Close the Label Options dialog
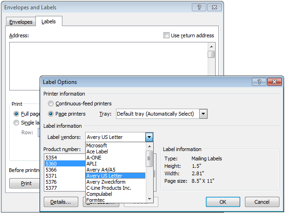This screenshot has width=285, height=214. (274, 82)
